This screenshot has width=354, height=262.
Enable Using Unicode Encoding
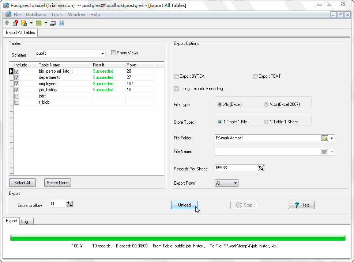pyautogui.click(x=176, y=89)
